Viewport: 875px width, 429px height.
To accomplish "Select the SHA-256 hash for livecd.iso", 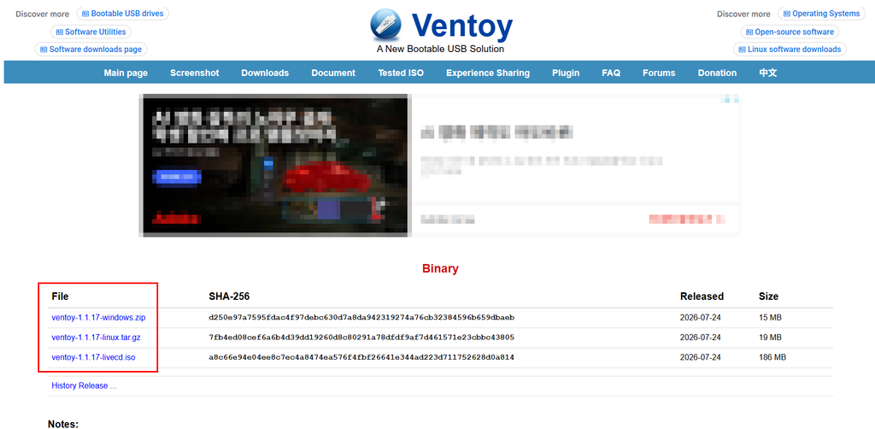I will 361,357.
